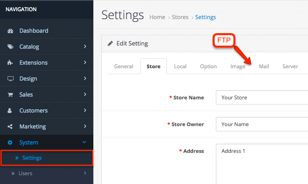This screenshot has height=184, width=308.
Task: Focus the Address text area
Action: coord(262,164)
